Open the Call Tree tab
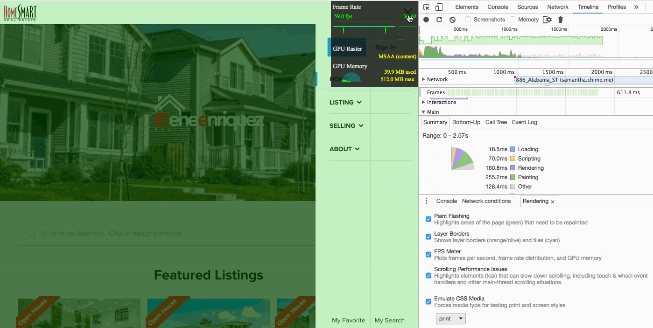 point(496,122)
